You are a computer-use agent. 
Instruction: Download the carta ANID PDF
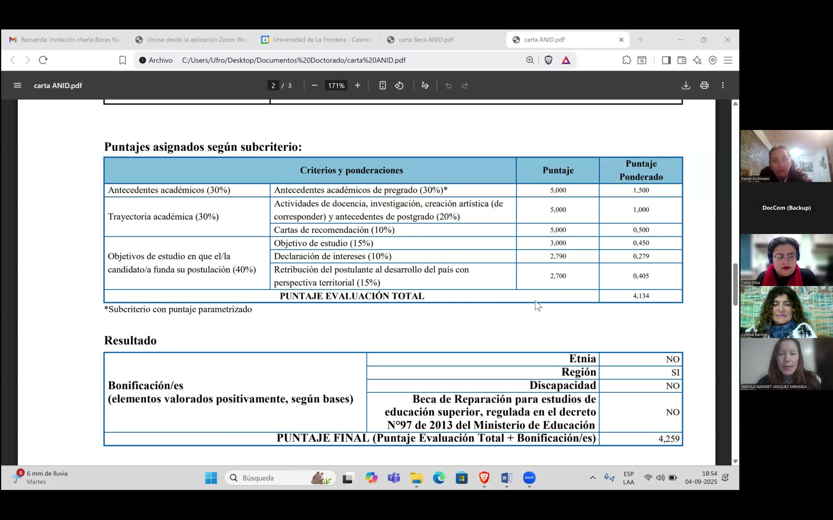click(x=686, y=85)
